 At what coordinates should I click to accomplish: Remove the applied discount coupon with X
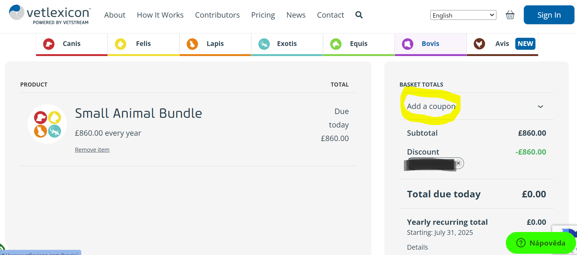(458, 163)
